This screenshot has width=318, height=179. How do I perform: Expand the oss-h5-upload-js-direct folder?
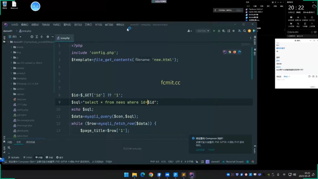11,63
